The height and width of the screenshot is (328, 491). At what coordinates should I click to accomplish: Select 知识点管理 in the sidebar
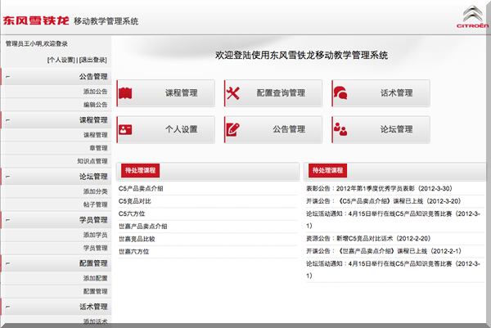click(x=92, y=161)
